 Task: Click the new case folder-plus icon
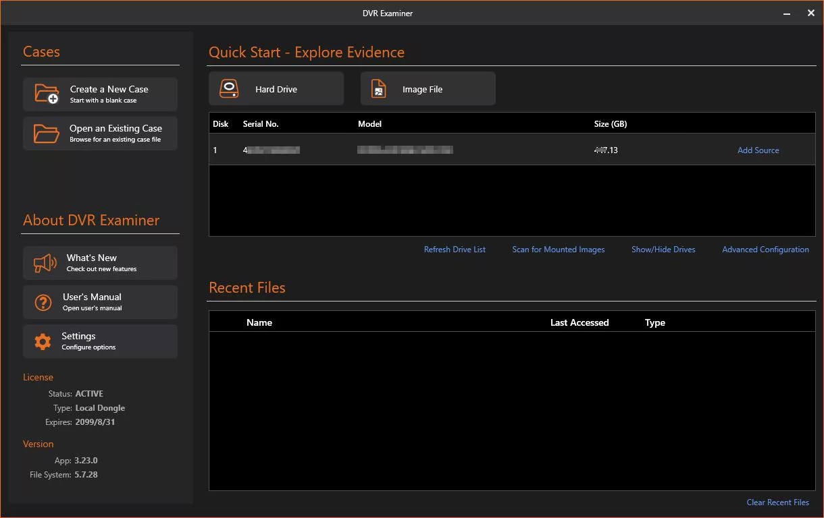(47, 94)
